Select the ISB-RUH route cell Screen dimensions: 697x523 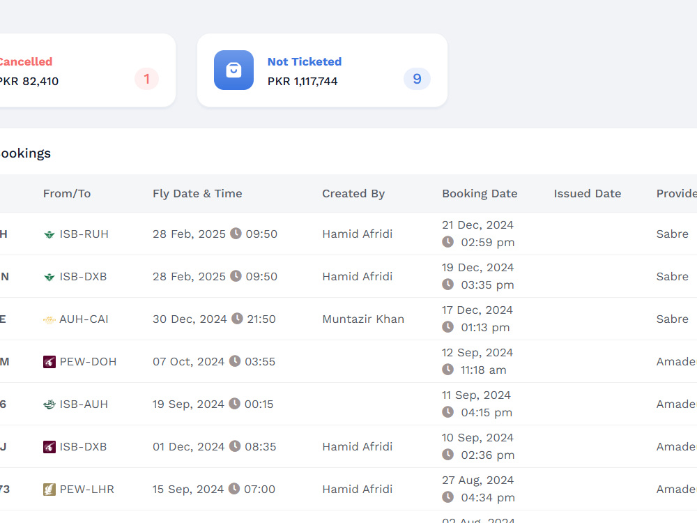pyautogui.click(x=84, y=234)
